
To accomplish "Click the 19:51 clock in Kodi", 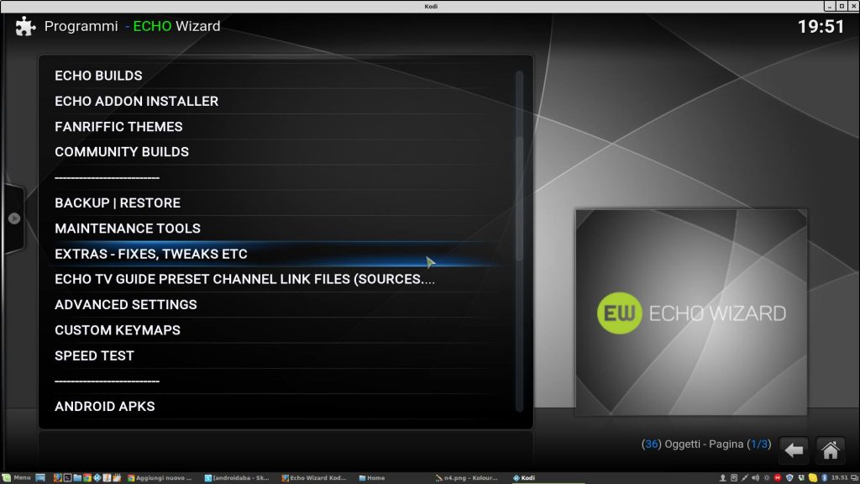I will [x=821, y=26].
